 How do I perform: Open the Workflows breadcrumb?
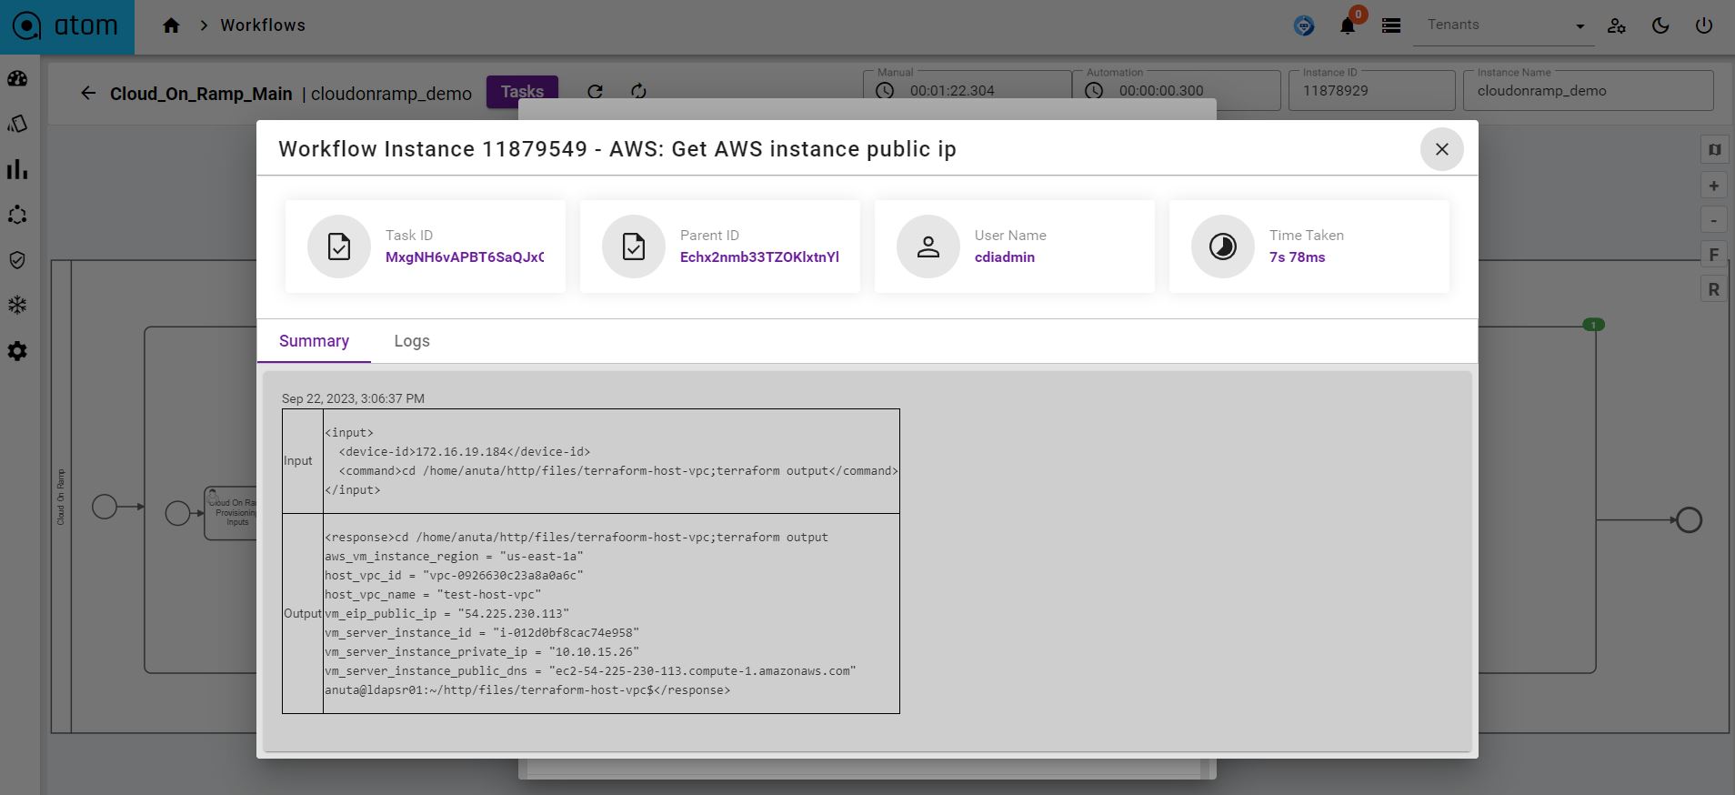(x=263, y=25)
